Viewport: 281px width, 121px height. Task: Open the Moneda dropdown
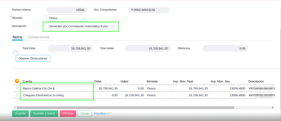66,18
